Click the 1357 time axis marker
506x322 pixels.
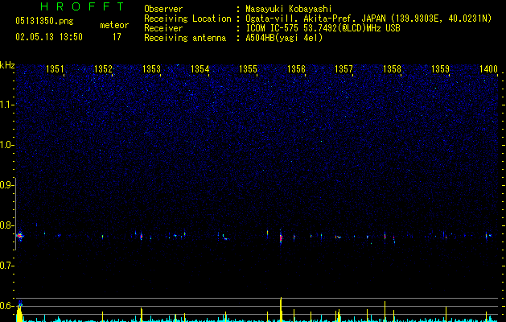click(344, 69)
